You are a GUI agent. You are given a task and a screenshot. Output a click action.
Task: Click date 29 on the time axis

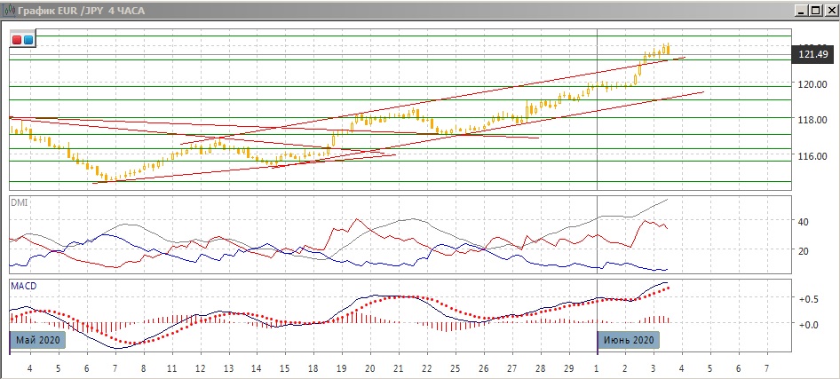point(569,369)
